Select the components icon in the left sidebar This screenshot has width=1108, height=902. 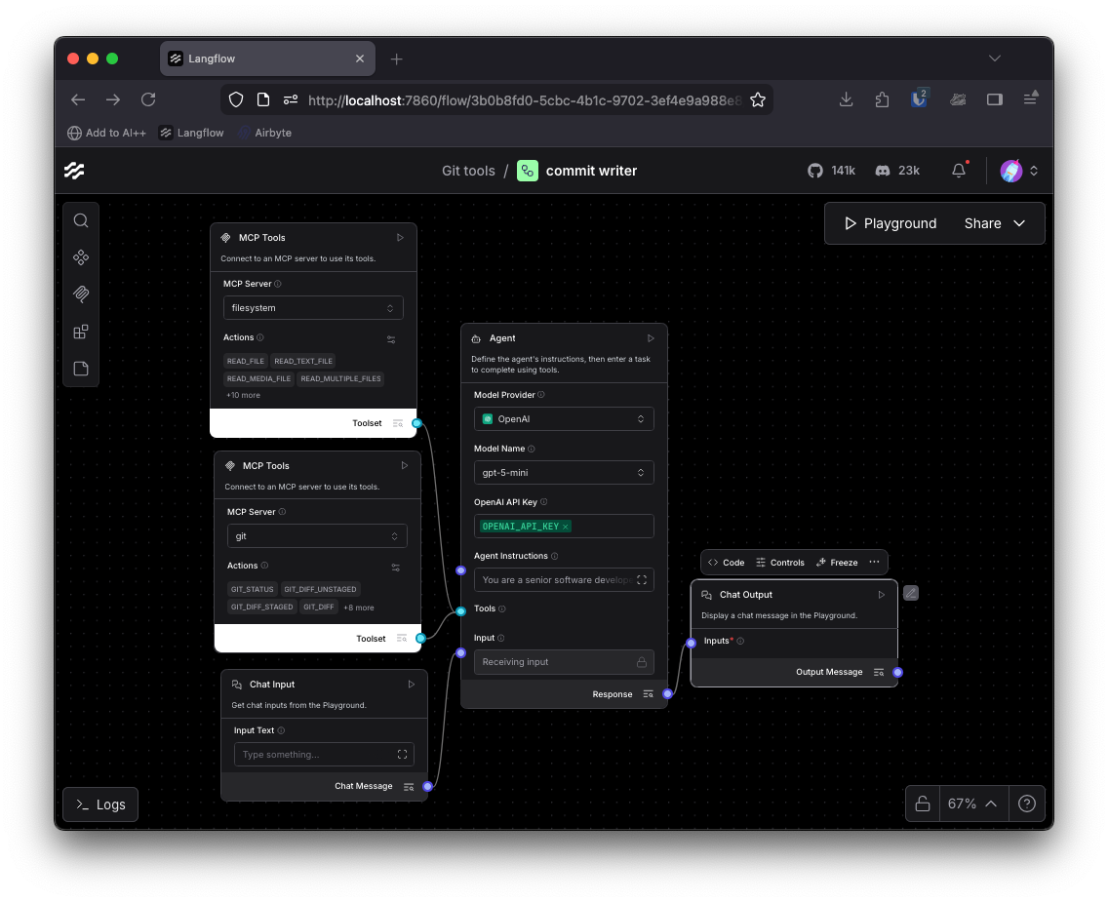81,256
